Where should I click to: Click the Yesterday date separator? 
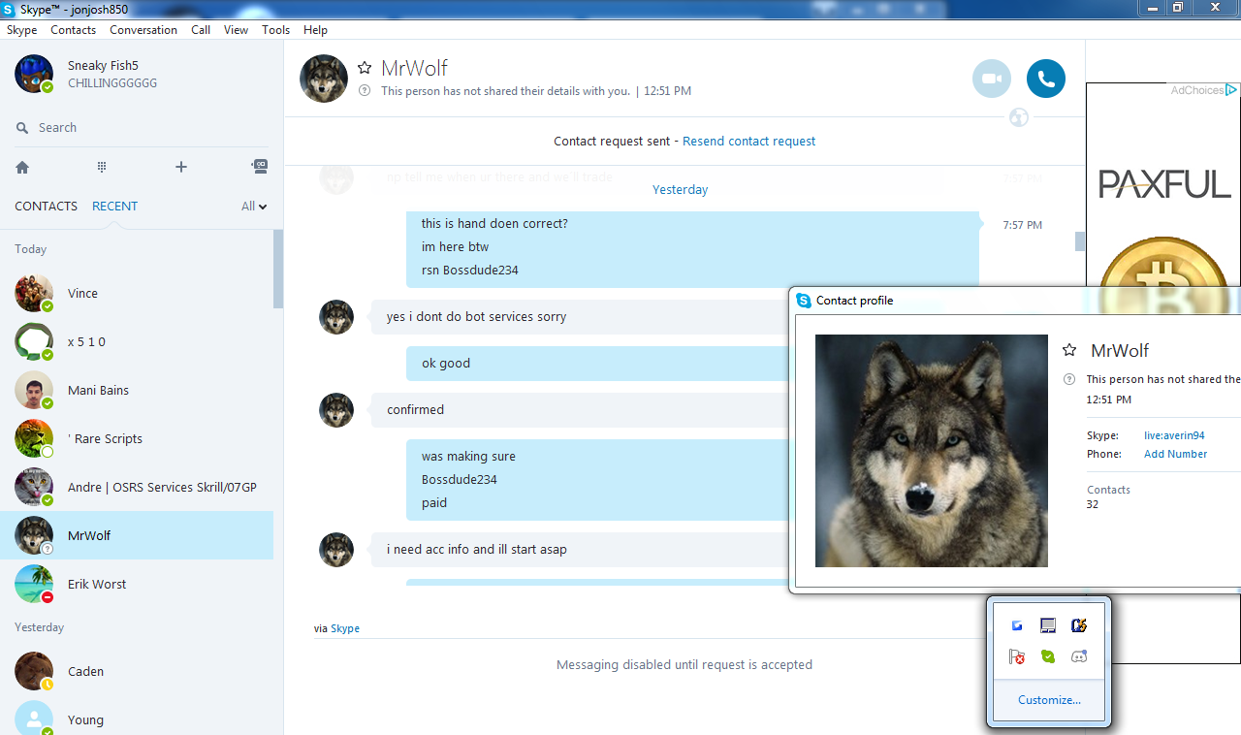tap(681, 189)
